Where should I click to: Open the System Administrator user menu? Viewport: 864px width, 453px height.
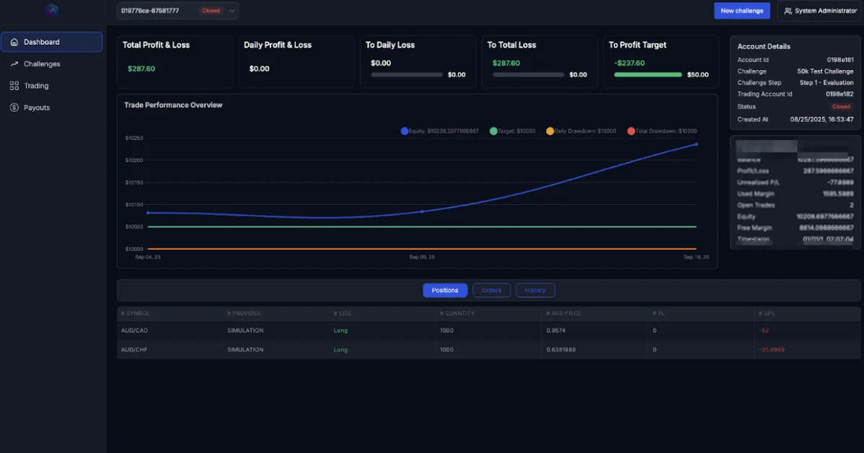tap(820, 11)
